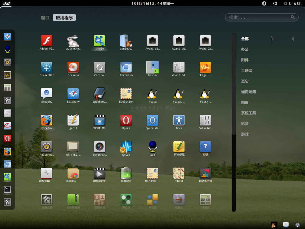Filter apps by 其它 (Other) category

(245, 81)
